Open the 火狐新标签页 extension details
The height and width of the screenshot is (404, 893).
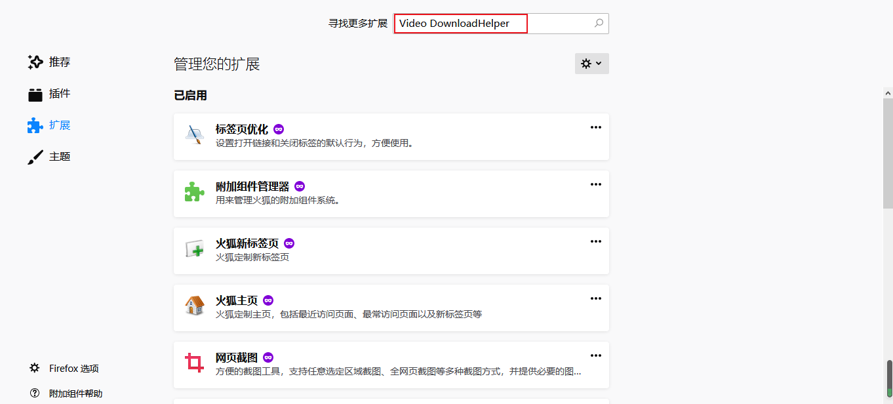pyautogui.click(x=391, y=251)
